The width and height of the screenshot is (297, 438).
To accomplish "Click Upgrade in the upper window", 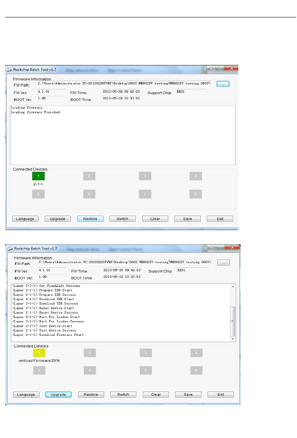I will (x=58, y=219).
